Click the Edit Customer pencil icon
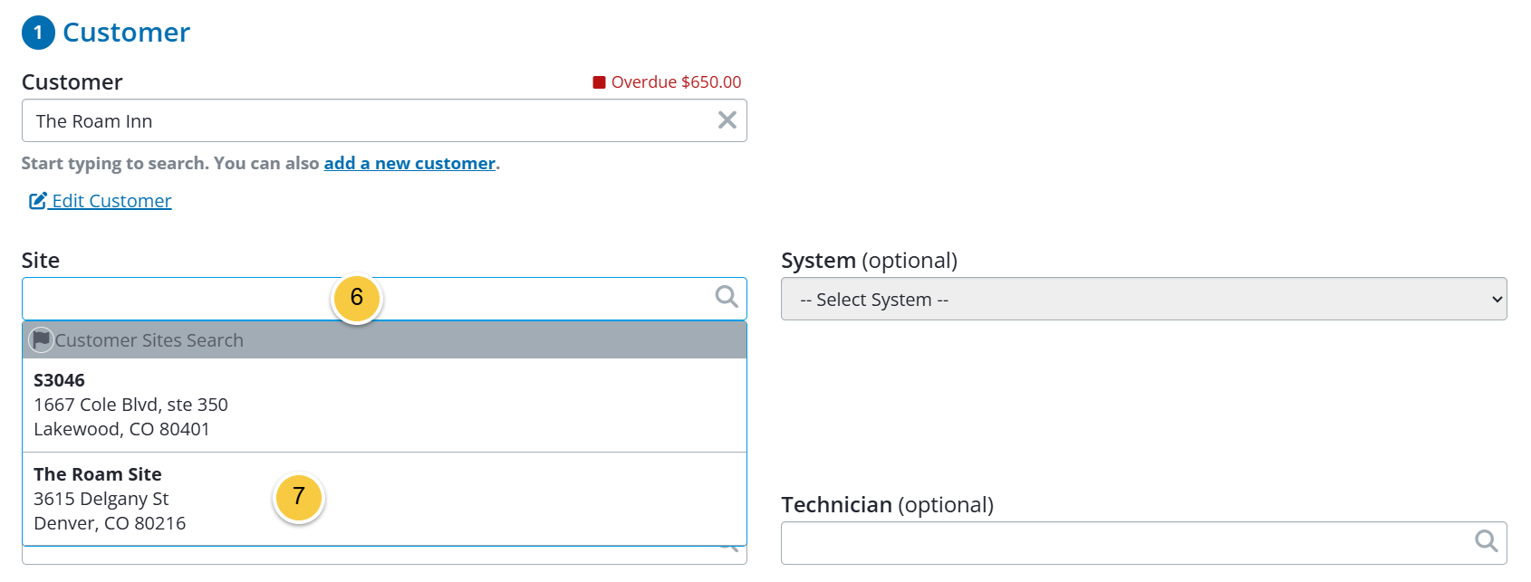The width and height of the screenshot is (1531, 582). pos(38,201)
